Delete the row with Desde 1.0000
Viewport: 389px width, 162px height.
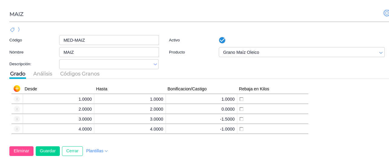(17, 99)
